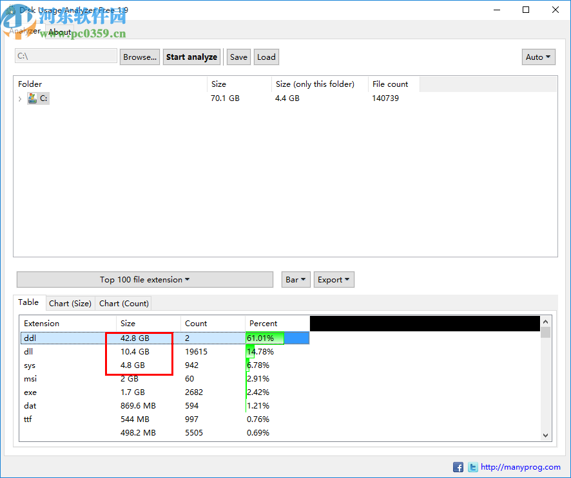Open the Analyzer menu
Image resolution: width=571 pixels, height=478 pixels.
[x=24, y=31]
